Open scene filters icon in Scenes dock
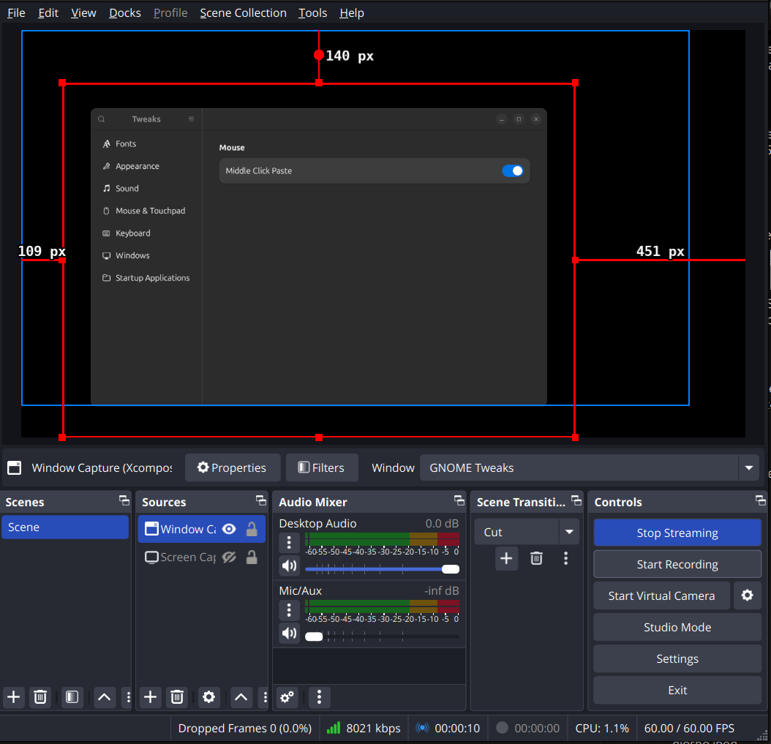Screen dimensions: 771x744 (x=72, y=697)
